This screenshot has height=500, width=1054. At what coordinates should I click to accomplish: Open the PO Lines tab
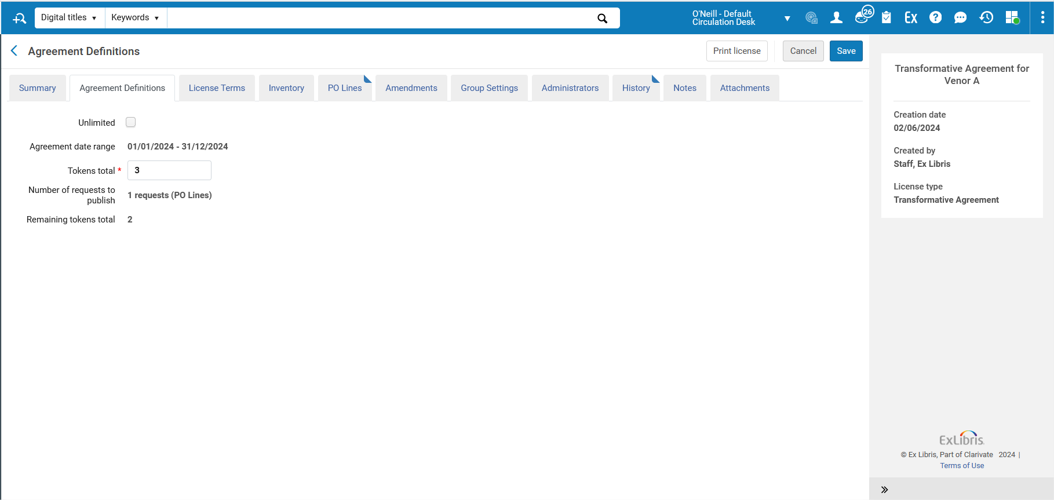345,88
